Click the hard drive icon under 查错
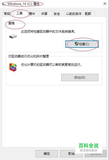 (13, 37)
